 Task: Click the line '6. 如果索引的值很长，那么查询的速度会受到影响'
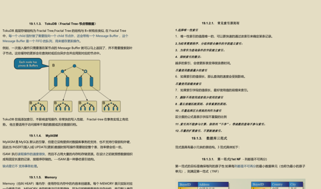[x=210, y=77]
